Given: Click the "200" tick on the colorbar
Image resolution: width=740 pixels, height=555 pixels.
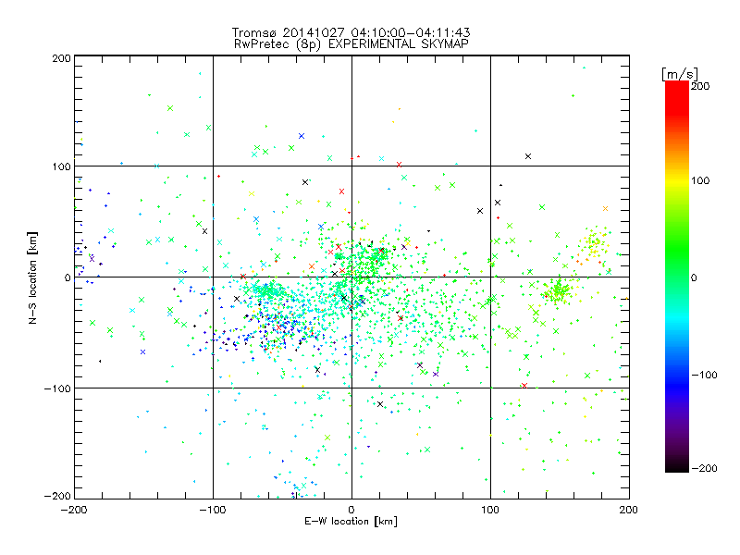Looking at the screenshot, I should click(700, 86).
